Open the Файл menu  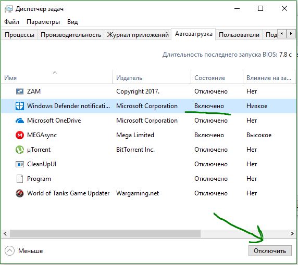pyautogui.click(x=12, y=22)
